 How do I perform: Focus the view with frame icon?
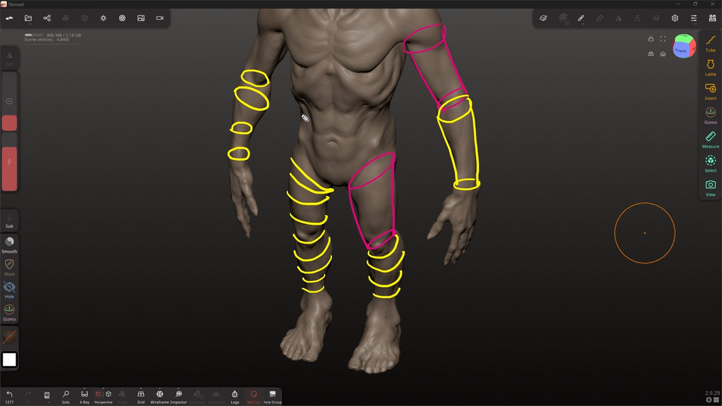(662, 39)
